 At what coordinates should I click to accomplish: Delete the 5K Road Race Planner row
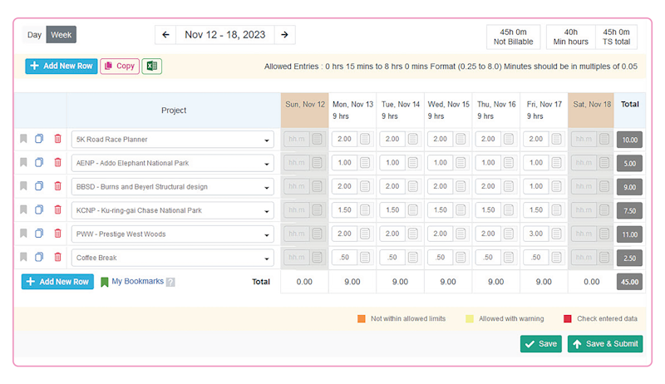click(57, 139)
